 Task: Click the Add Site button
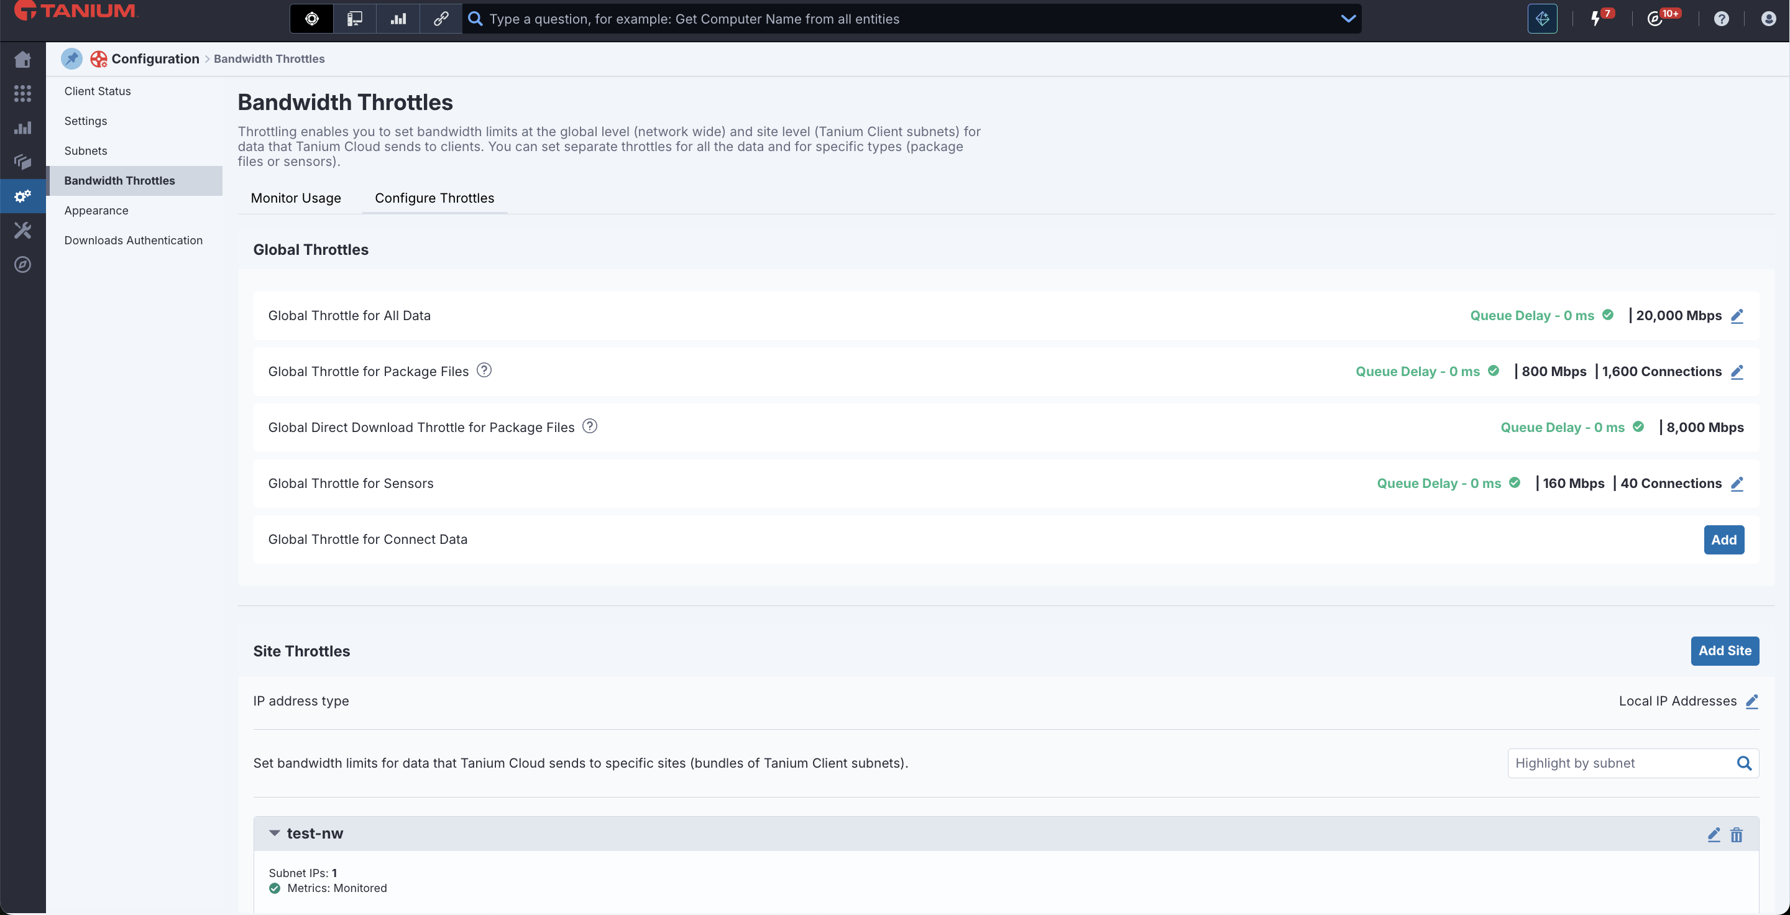click(1724, 651)
